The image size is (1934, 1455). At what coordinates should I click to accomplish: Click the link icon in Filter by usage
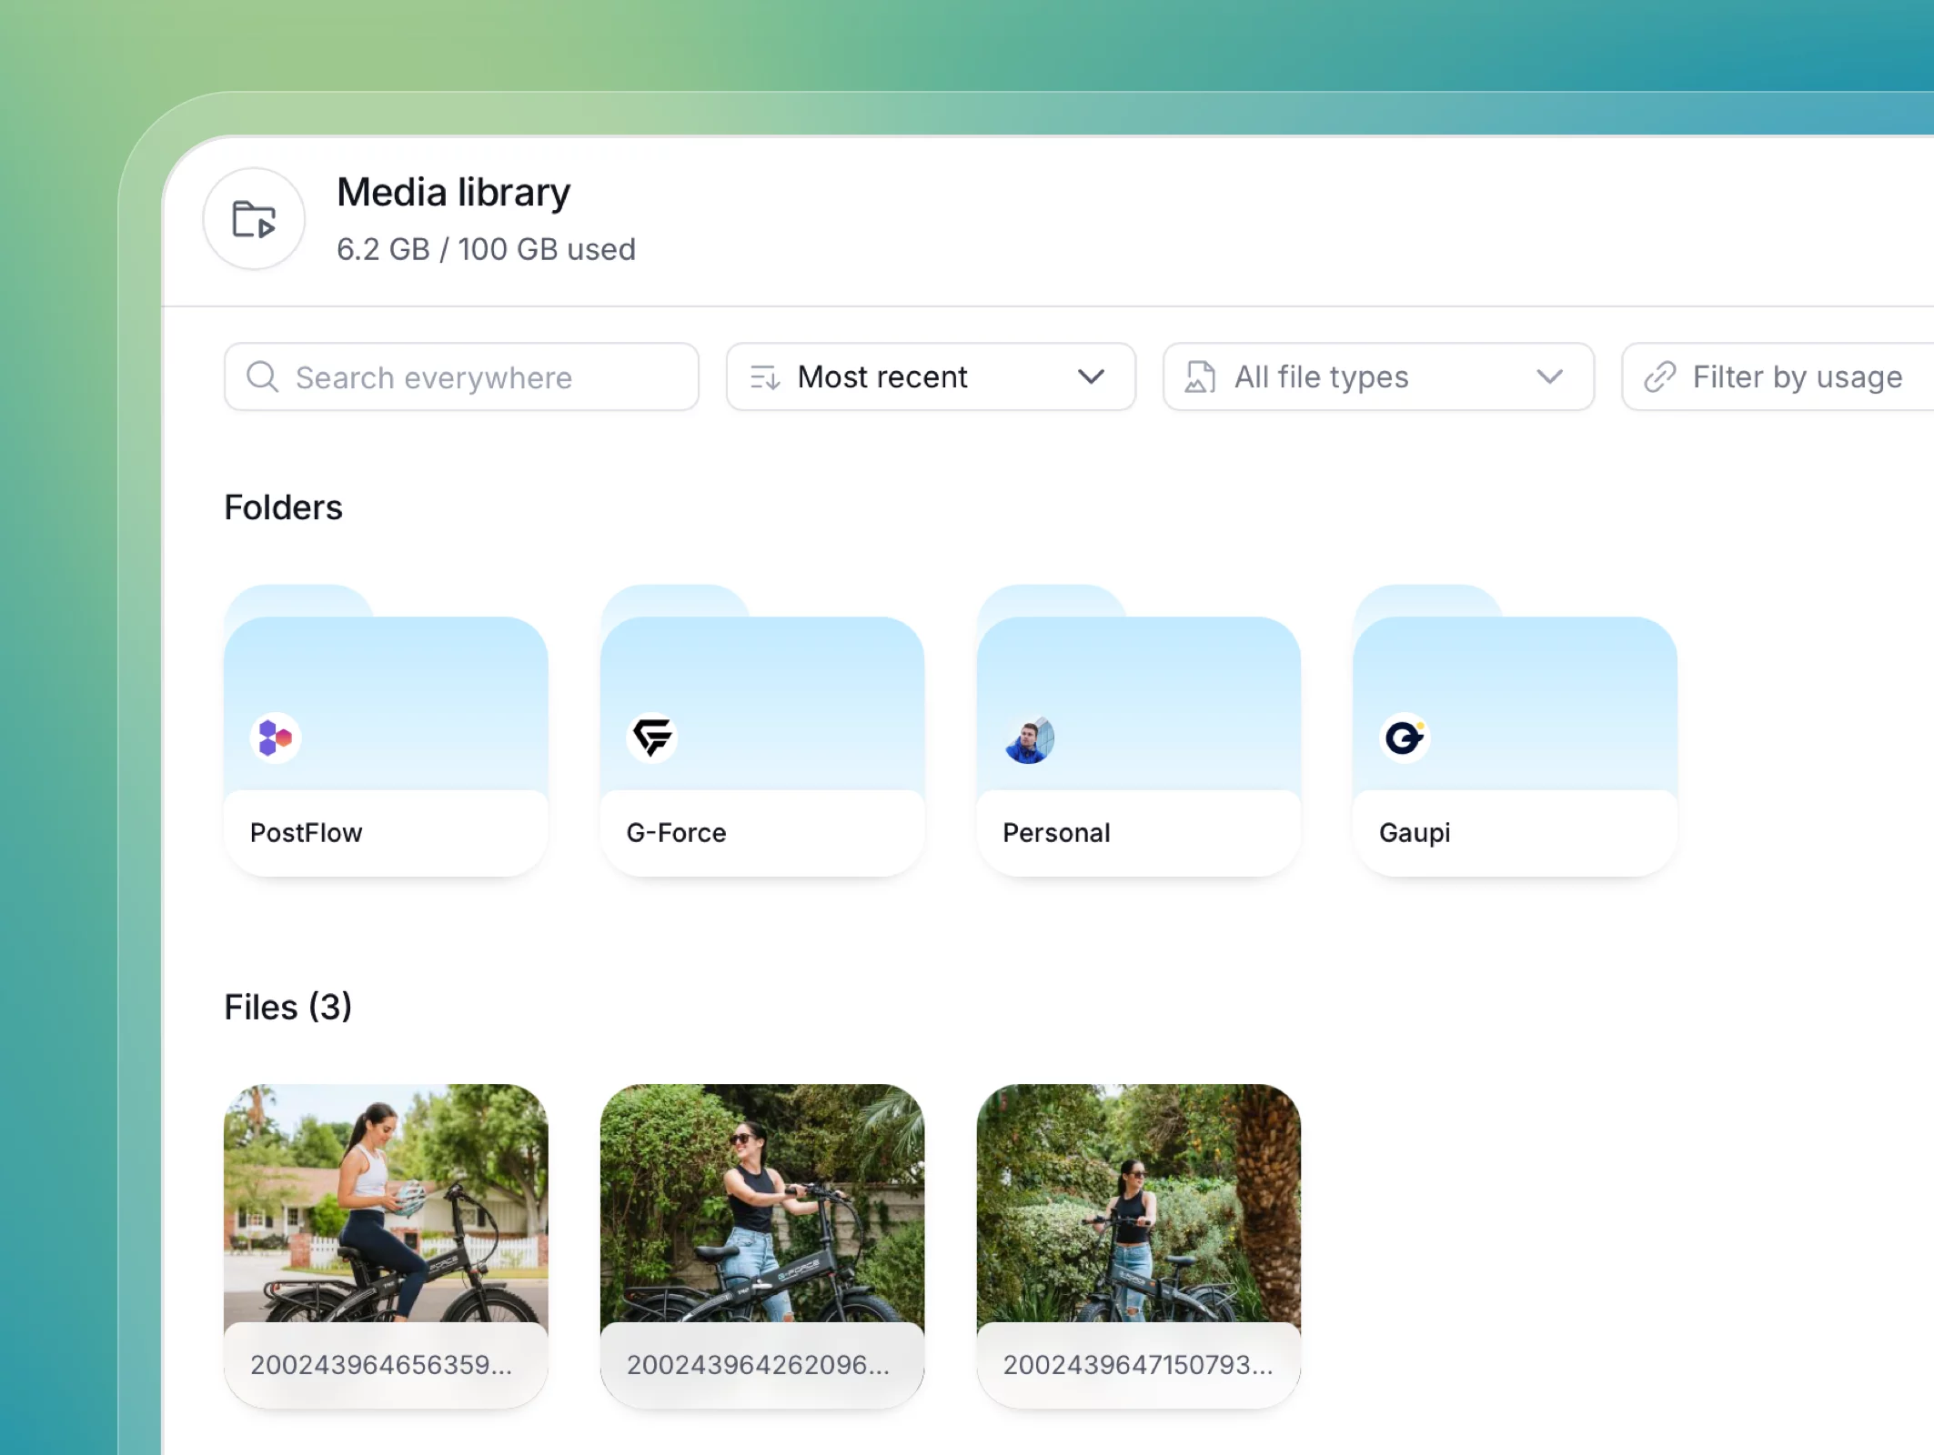tap(1660, 376)
